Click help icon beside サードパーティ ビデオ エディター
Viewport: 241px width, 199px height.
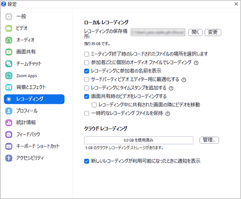coord(184,80)
